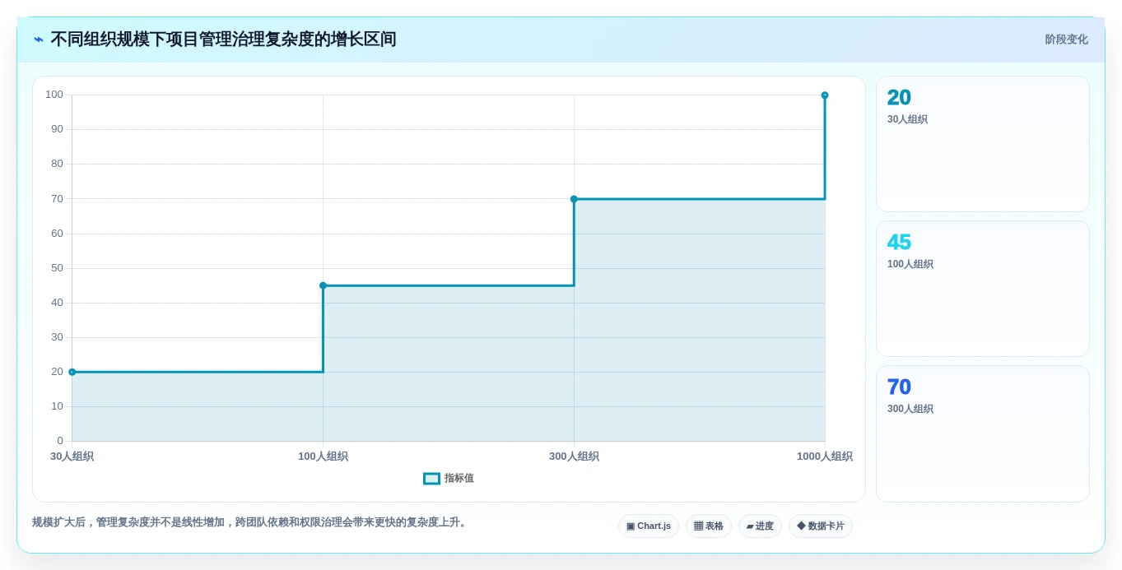Click the data point for 100人组织
The height and width of the screenshot is (570, 1122).
click(323, 285)
